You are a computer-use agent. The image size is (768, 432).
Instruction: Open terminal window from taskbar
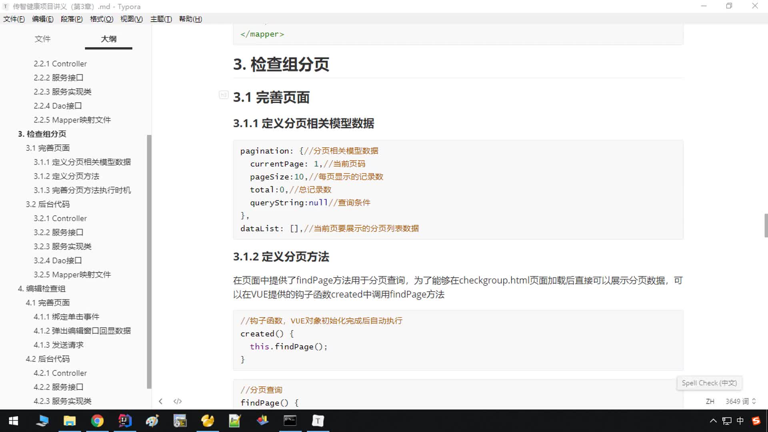(290, 421)
